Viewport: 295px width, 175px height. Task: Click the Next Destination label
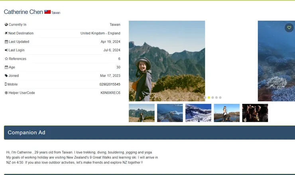coord(21,33)
